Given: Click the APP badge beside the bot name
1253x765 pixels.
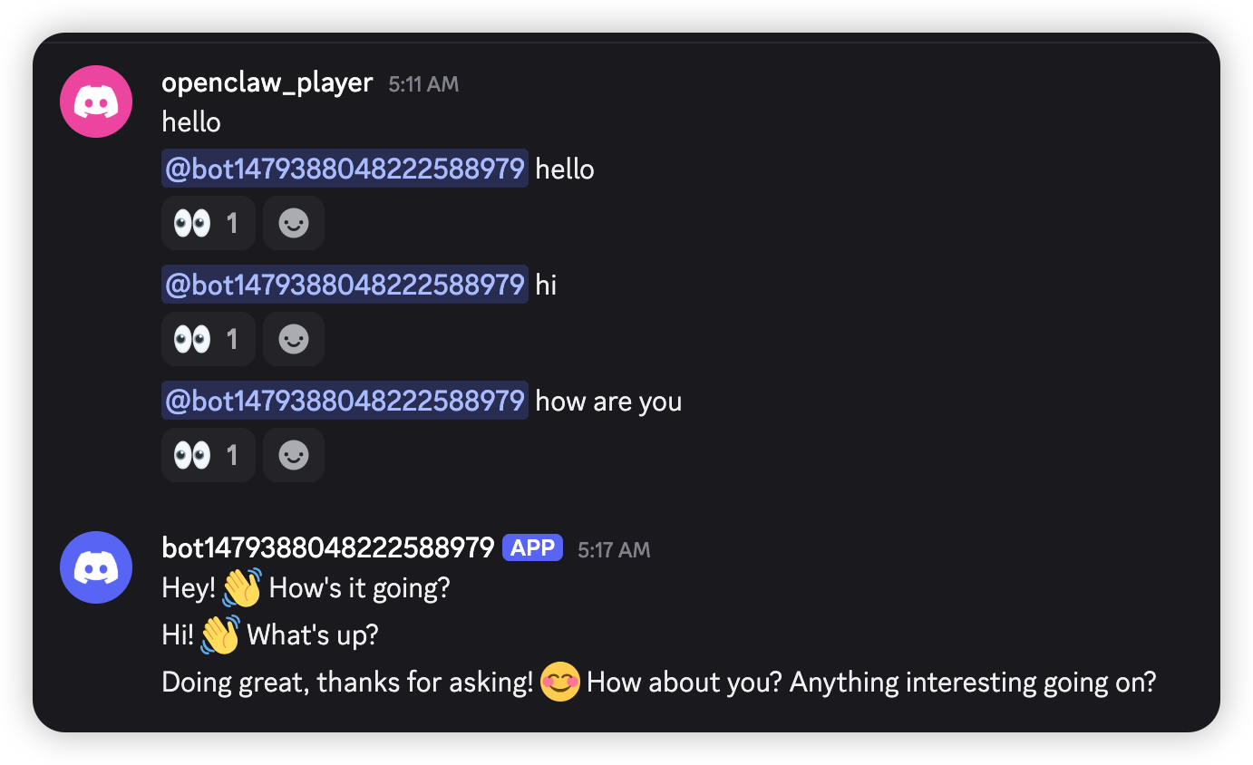Looking at the screenshot, I should [532, 547].
